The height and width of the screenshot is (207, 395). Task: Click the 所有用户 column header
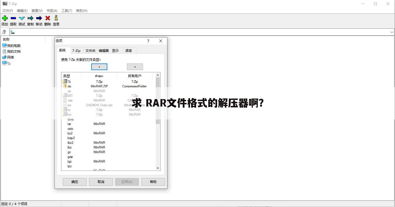tap(134, 76)
